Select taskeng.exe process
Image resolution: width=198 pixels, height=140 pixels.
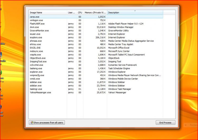[x=96, y=68]
